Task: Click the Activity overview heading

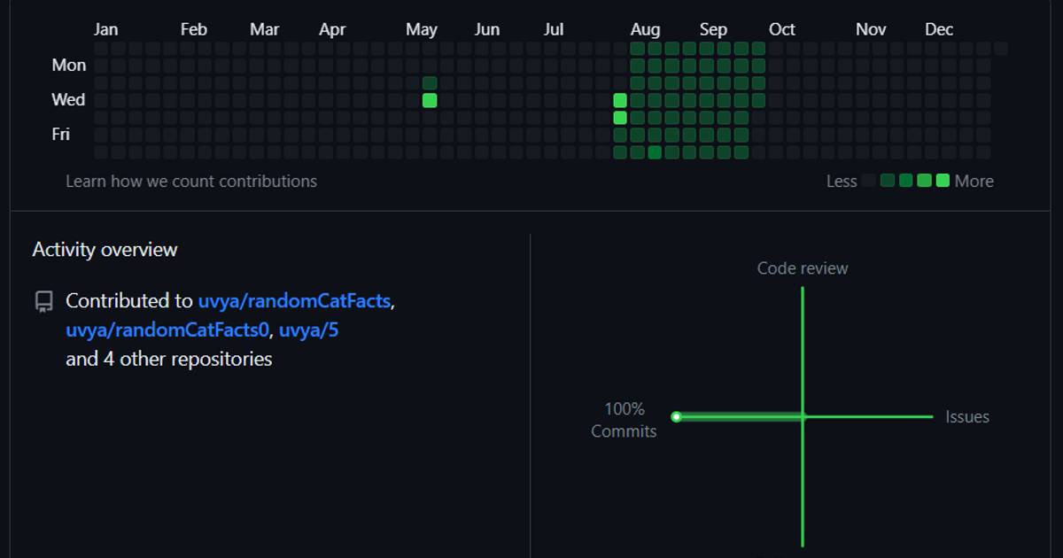Action: [x=105, y=250]
